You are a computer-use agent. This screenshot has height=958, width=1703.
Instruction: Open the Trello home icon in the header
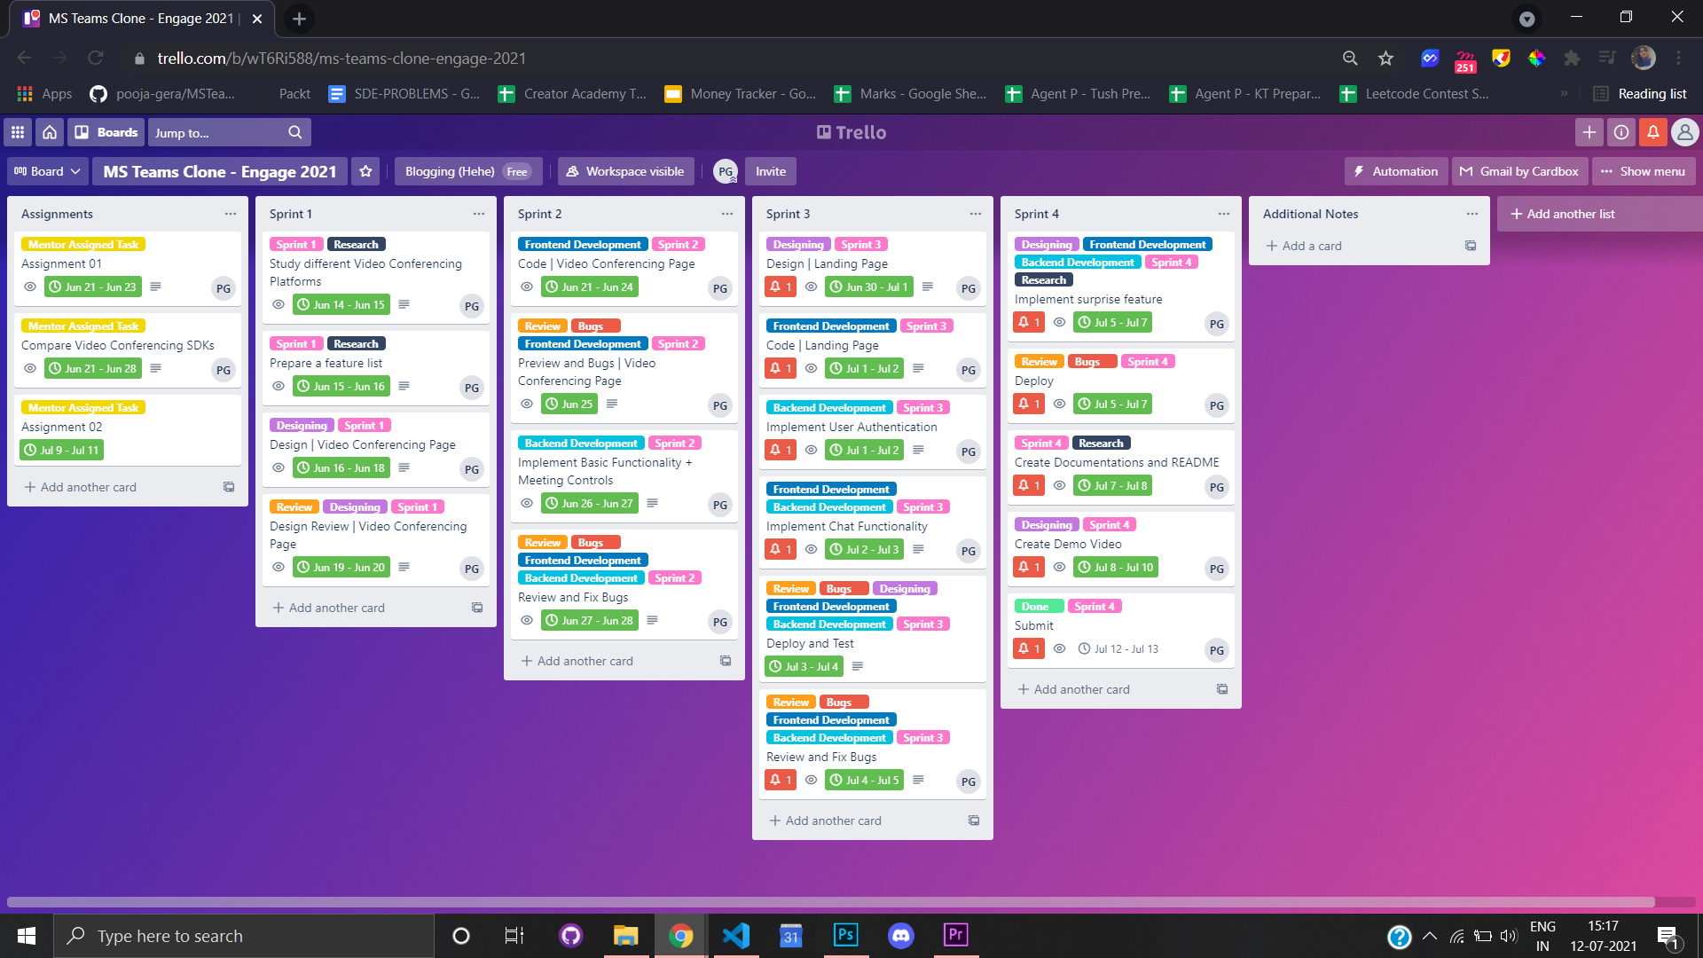point(49,132)
